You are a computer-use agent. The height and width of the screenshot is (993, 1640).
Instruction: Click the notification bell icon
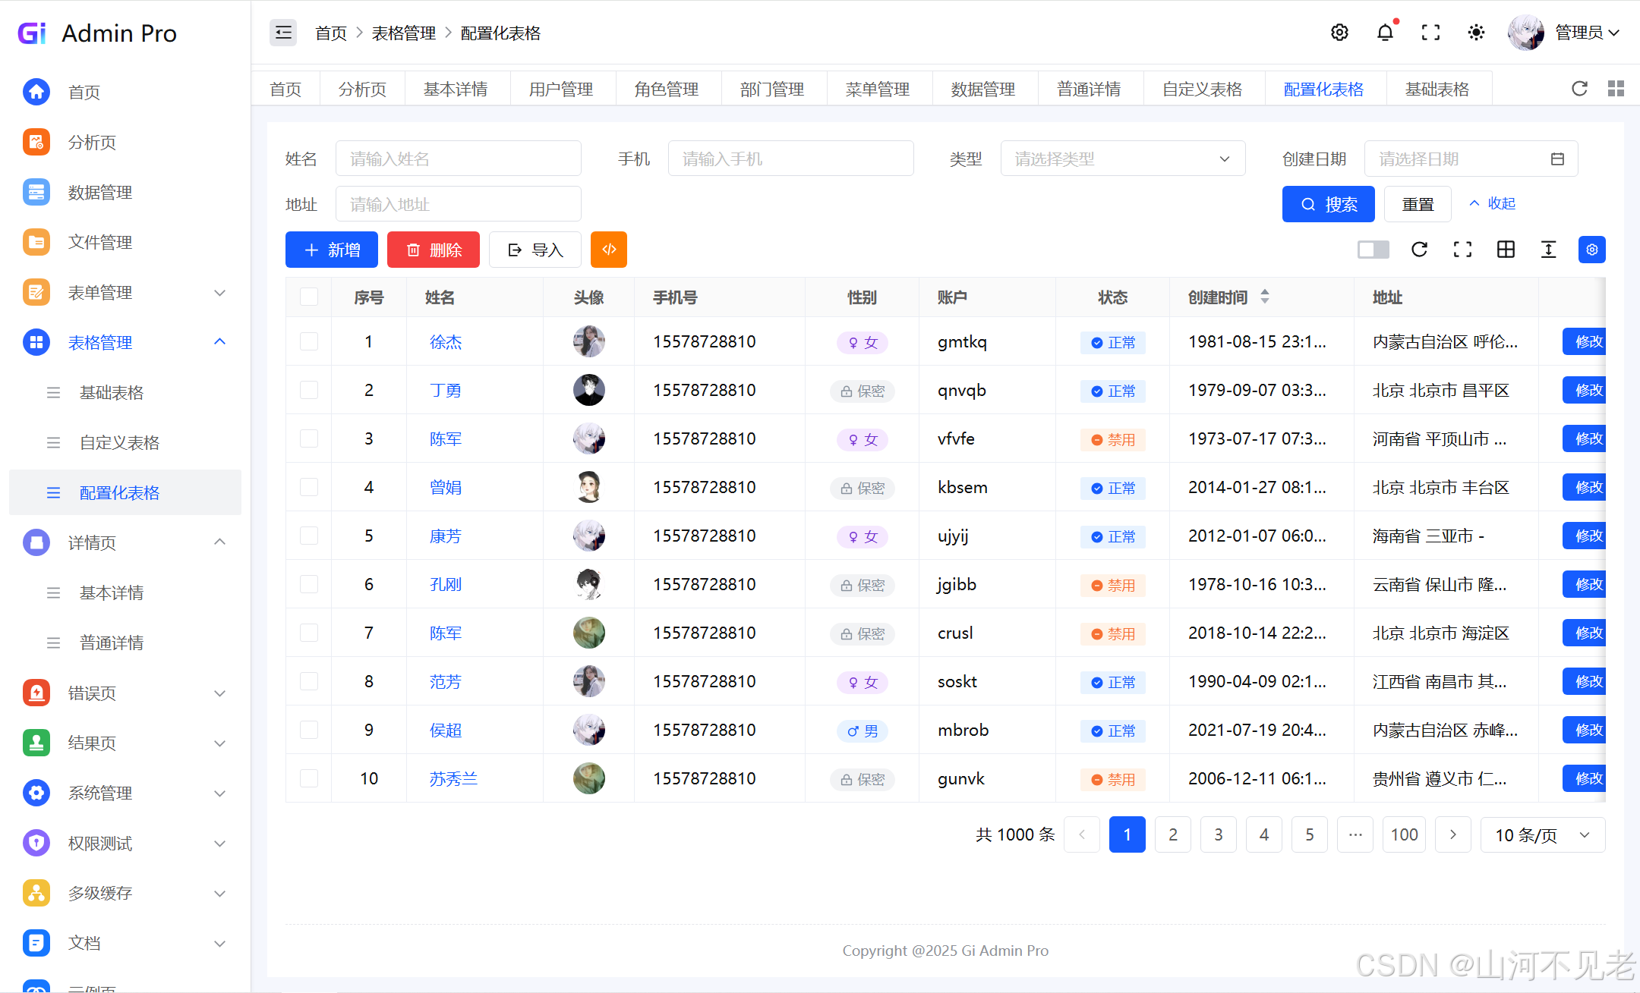coord(1385,33)
